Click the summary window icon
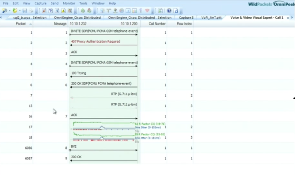 pos(128,11)
